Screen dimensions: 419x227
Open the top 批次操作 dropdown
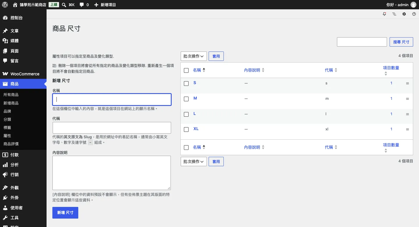(194, 56)
